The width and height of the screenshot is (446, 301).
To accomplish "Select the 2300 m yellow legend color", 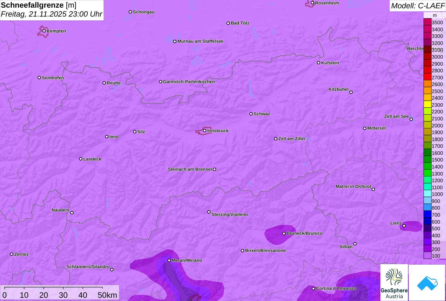I will [428, 104].
